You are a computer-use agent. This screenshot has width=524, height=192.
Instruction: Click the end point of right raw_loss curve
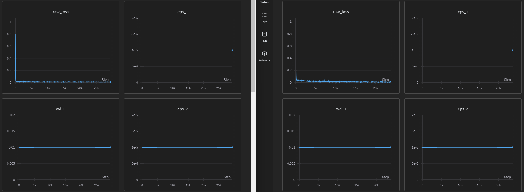391,82
